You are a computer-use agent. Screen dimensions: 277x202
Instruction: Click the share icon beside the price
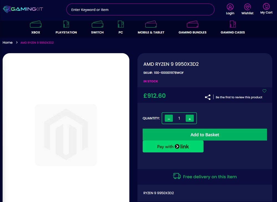coord(207,97)
